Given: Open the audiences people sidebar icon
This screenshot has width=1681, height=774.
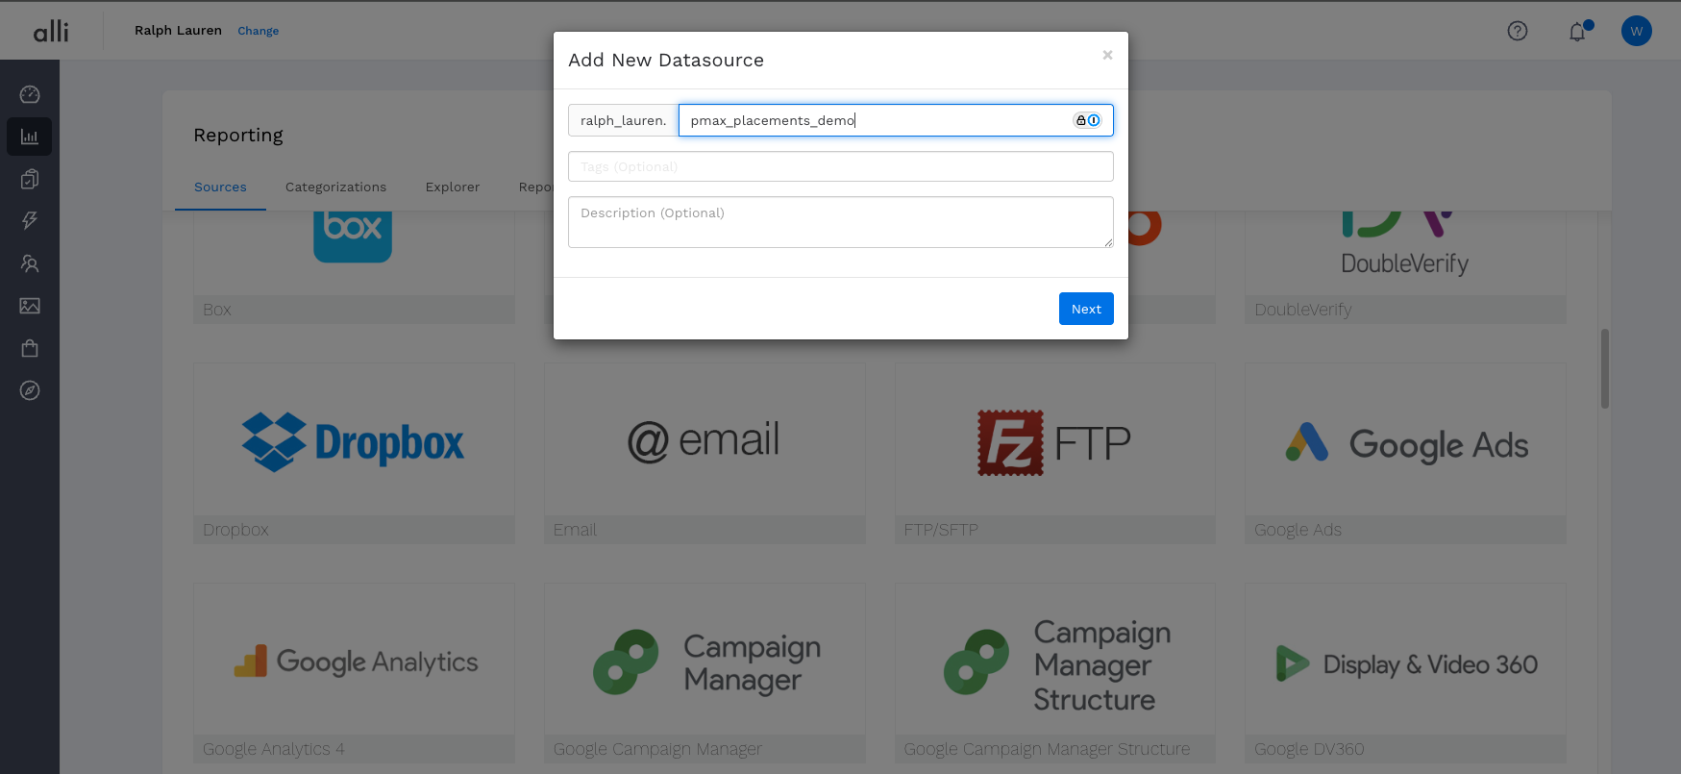Looking at the screenshot, I should [30, 263].
